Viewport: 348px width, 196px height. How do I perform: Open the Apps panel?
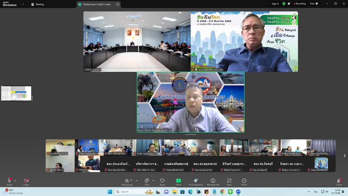tap(229, 182)
